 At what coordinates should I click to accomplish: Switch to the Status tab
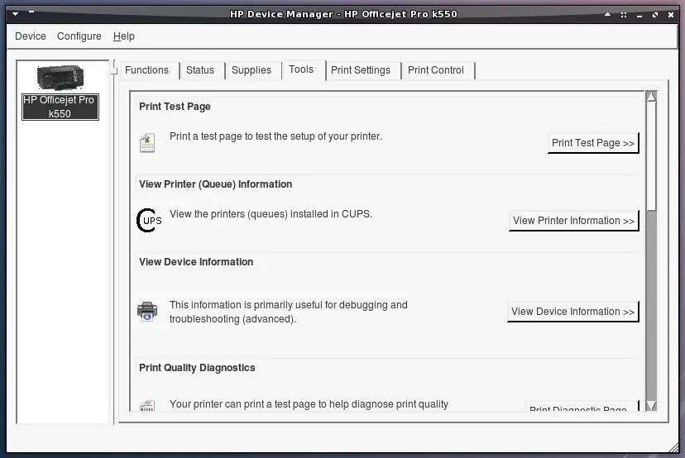coord(200,70)
